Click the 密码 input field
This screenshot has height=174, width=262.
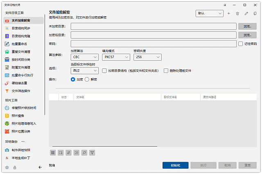pos(154,44)
